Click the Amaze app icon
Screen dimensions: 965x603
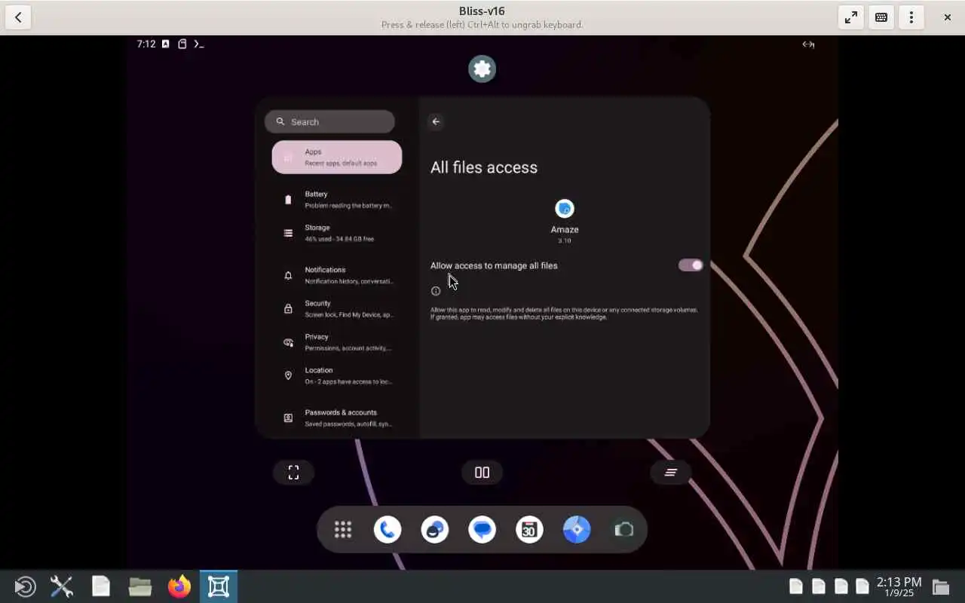pos(565,209)
